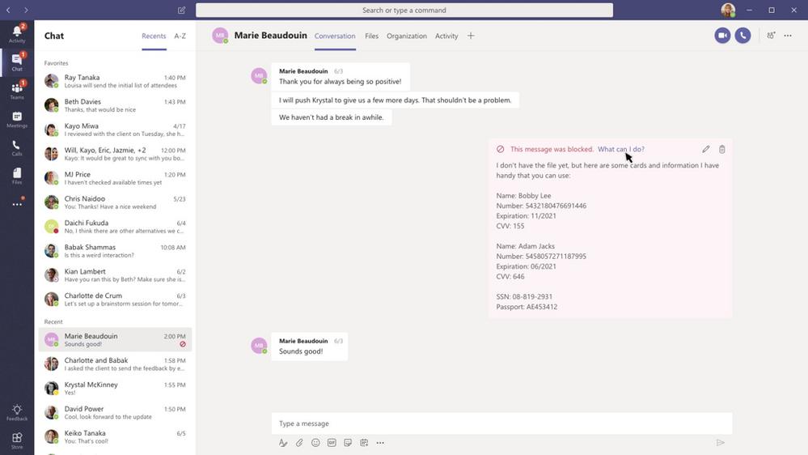Open chat with Charlotte de Crum

point(115,300)
